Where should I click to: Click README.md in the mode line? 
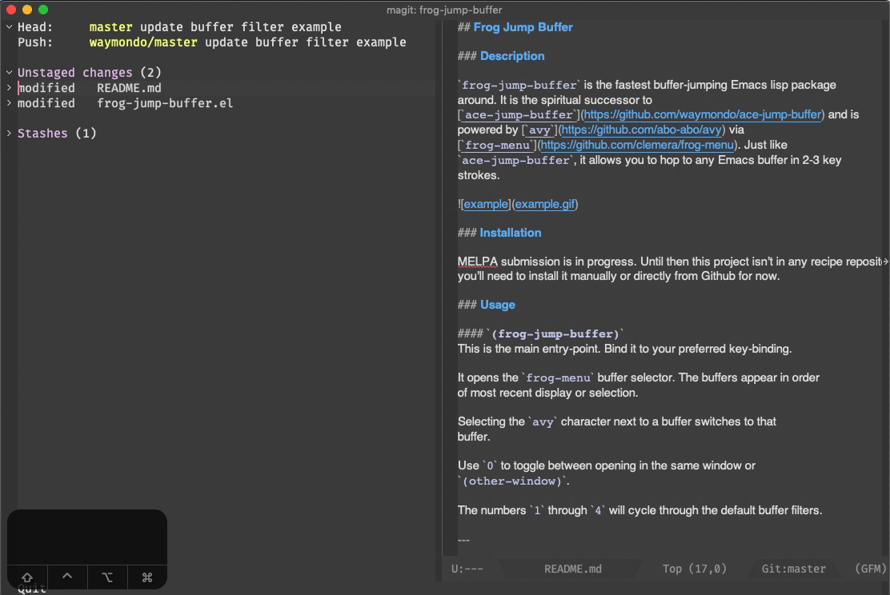573,569
